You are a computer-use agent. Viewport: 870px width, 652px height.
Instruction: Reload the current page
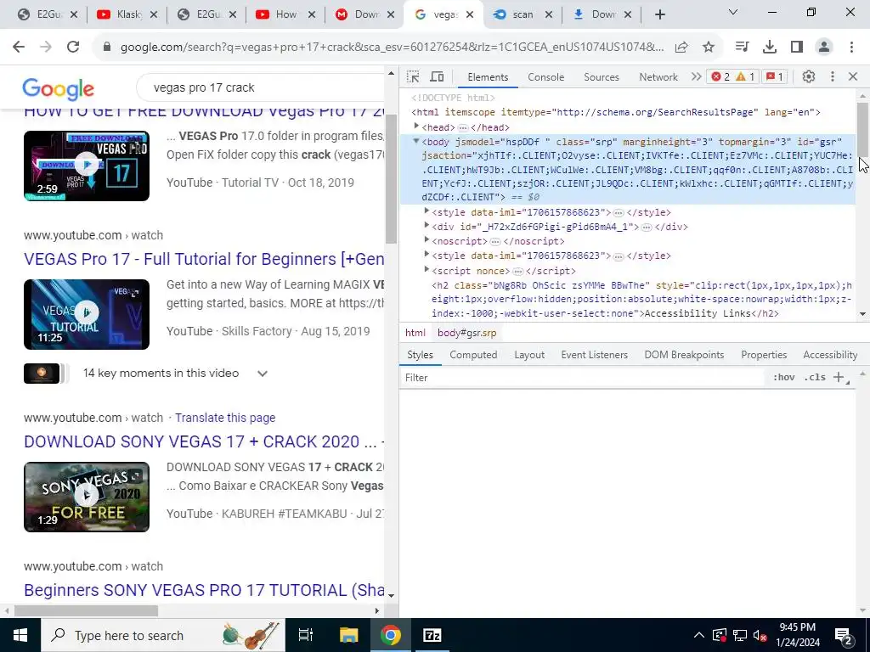73,48
